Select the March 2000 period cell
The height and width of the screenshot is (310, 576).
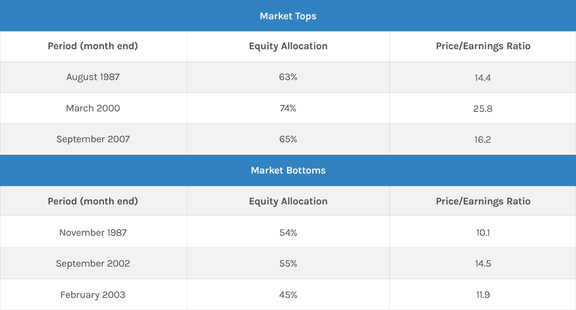(x=93, y=108)
